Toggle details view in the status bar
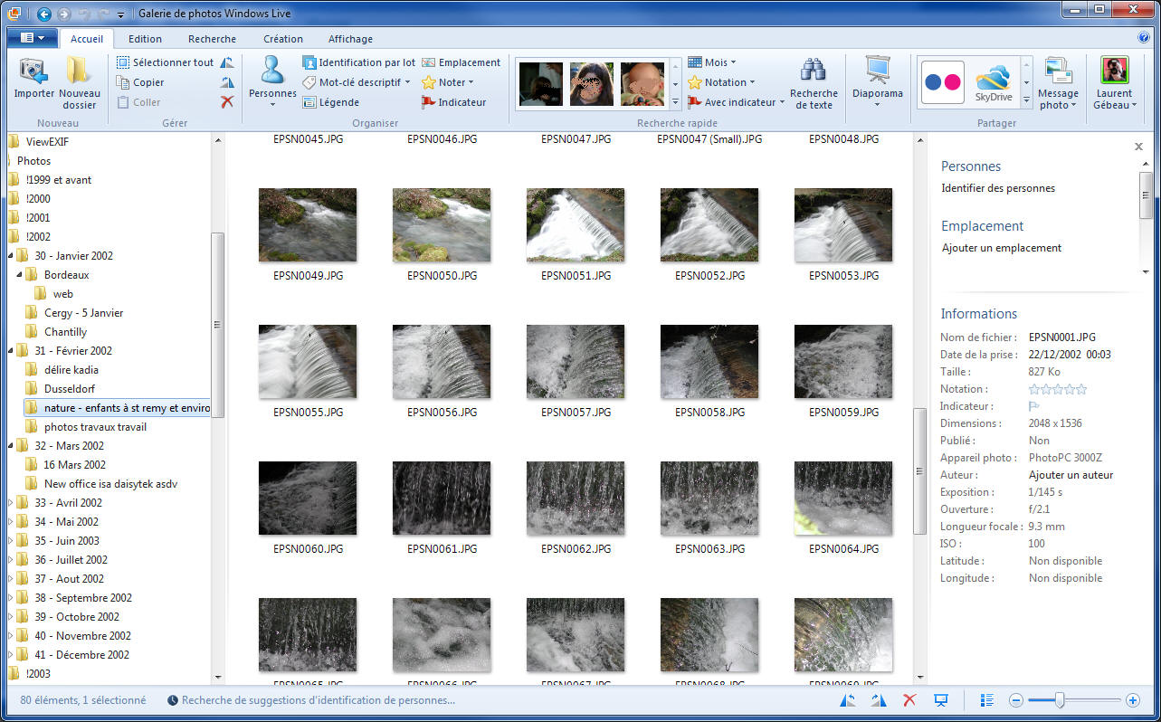Screen dimensions: 1161x722 [x=987, y=700]
